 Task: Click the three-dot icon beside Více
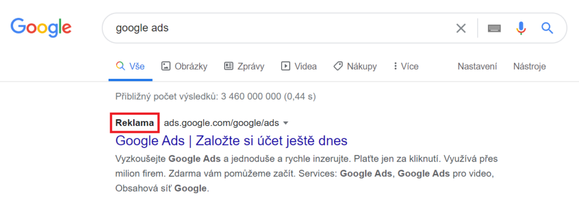click(x=395, y=66)
